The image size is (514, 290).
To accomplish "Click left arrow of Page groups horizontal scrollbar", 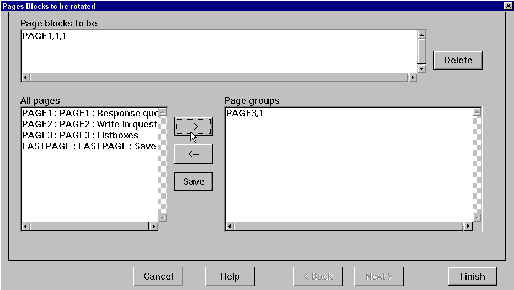I will (x=230, y=227).
